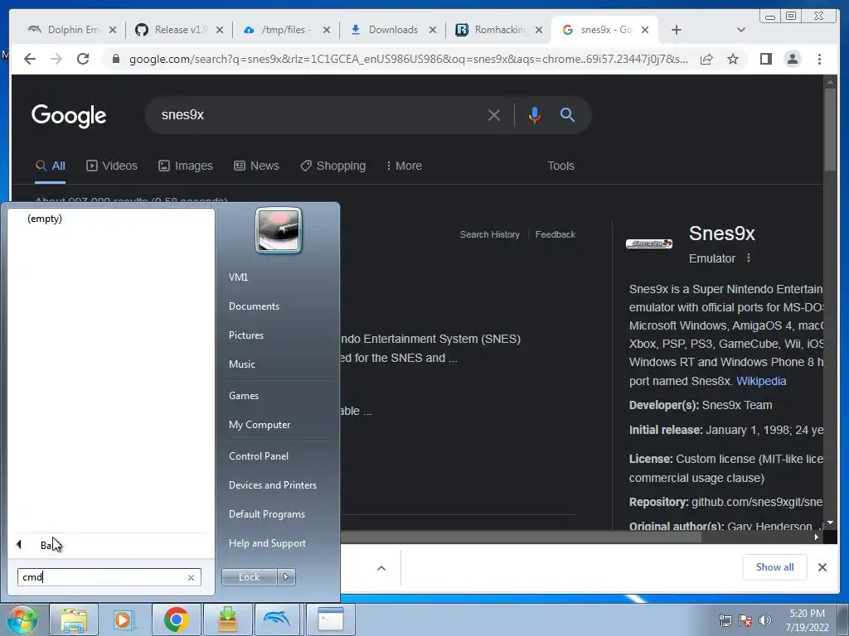Image resolution: width=849 pixels, height=636 pixels.
Task: Select the News search filter
Action: pyautogui.click(x=257, y=166)
